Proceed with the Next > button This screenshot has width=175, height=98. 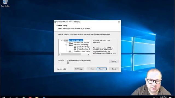coord(101,69)
